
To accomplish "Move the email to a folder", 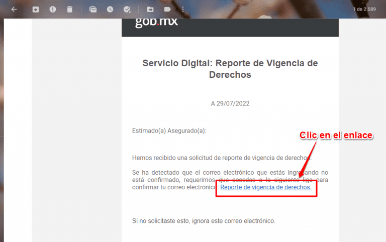I will [150, 10].
